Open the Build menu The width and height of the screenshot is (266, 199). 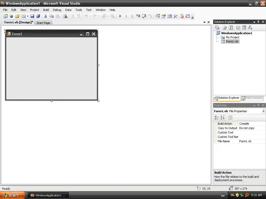coord(46,10)
